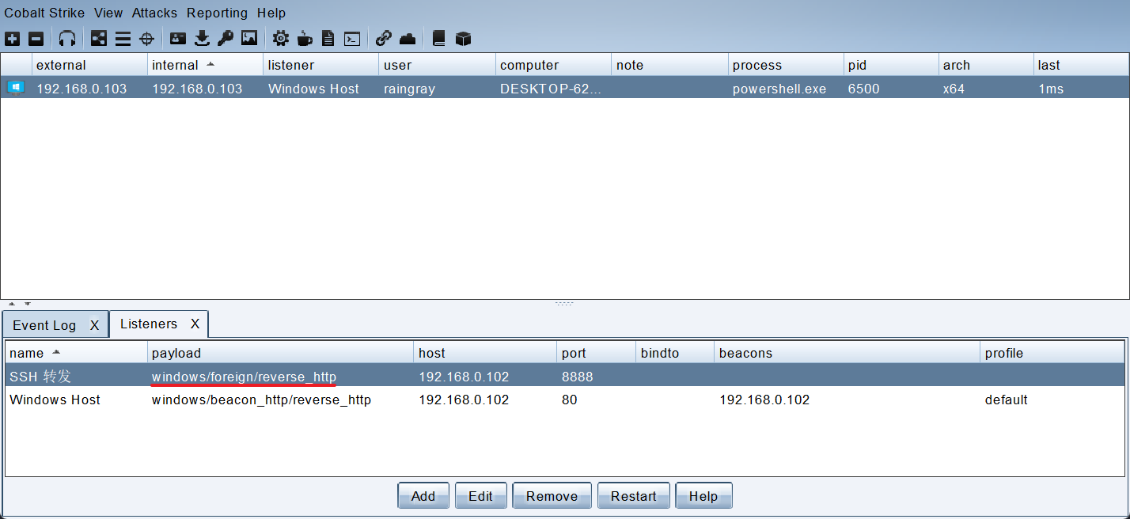Image resolution: width=1130 pixels, height=519 pixels.
Task: Click the Windows icon of the beacon session row
Action: pyautogui.click(x=16, y=88)
